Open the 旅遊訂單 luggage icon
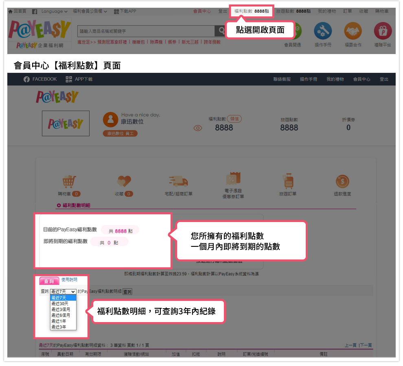This screenshot has height=366, width=403. 288,181
